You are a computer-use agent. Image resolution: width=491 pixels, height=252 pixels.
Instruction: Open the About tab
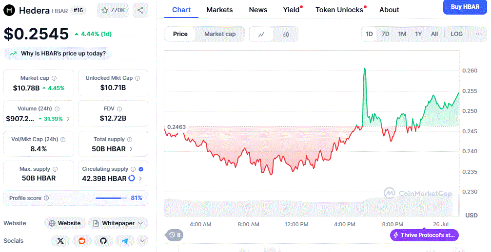tap(389, 10)
